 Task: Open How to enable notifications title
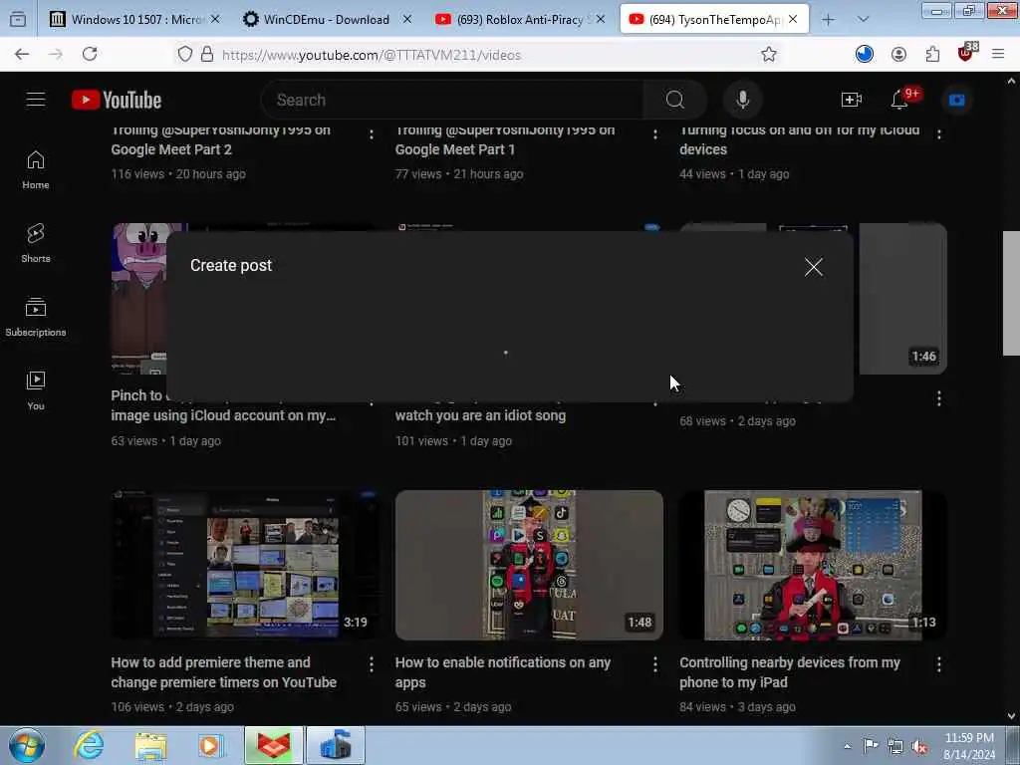pos(503,672)
